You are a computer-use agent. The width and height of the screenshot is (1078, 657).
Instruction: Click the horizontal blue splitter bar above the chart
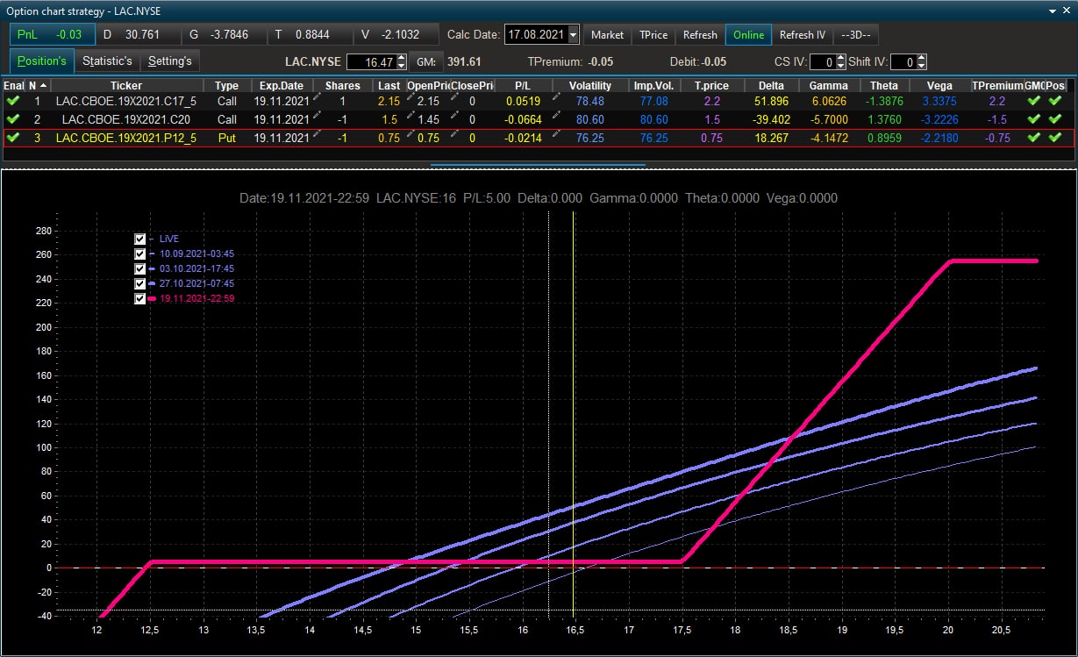coord(538,164)
